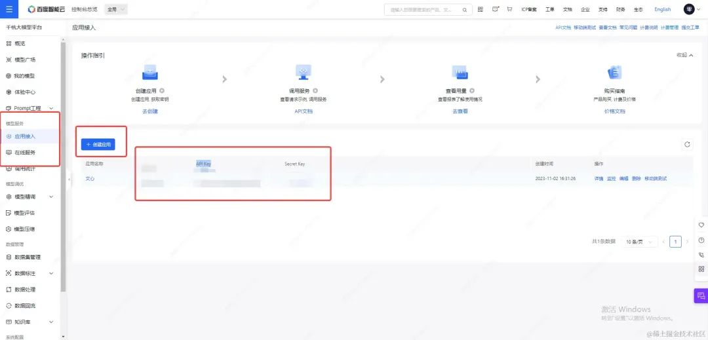Click the search magnifier icon

pyautogui.click(x=465, y=9)
